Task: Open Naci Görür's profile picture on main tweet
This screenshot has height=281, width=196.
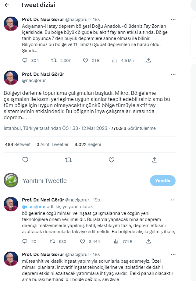Action: [11, 78]
